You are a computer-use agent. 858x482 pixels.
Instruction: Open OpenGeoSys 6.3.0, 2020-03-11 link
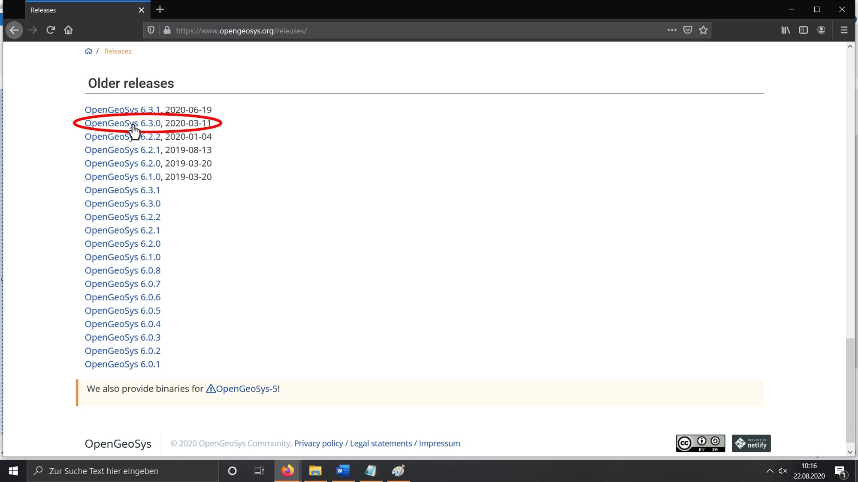tap(123, 123)
